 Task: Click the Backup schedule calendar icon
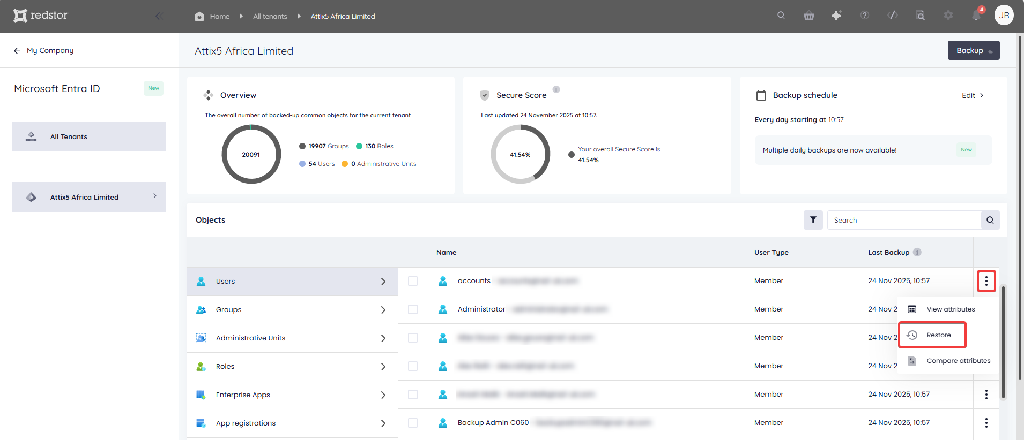761,95
